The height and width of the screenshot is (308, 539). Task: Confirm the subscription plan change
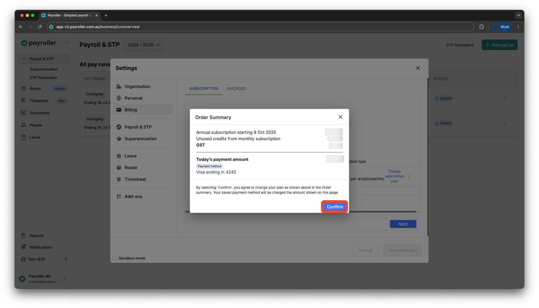click(x=334, y=207)
